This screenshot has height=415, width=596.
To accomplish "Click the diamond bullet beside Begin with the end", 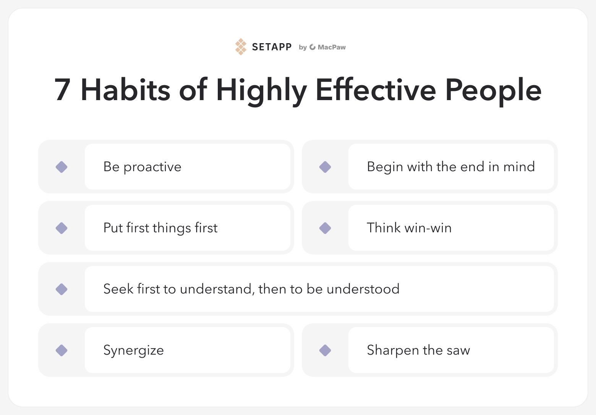I will (x=325, y=167).
